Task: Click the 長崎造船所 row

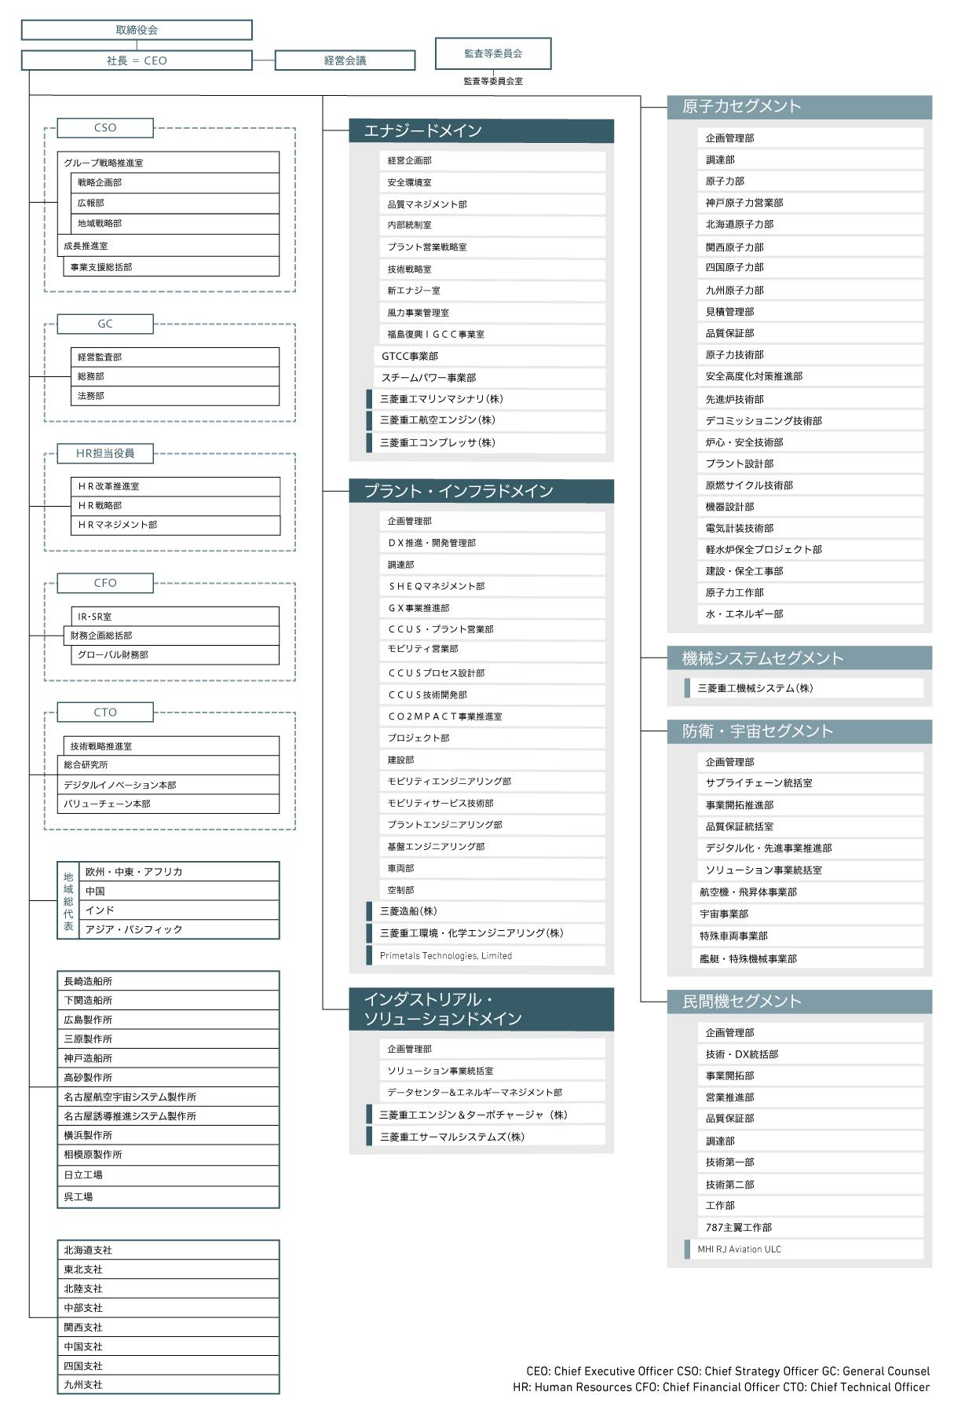Action: click(x=168, y=981)
